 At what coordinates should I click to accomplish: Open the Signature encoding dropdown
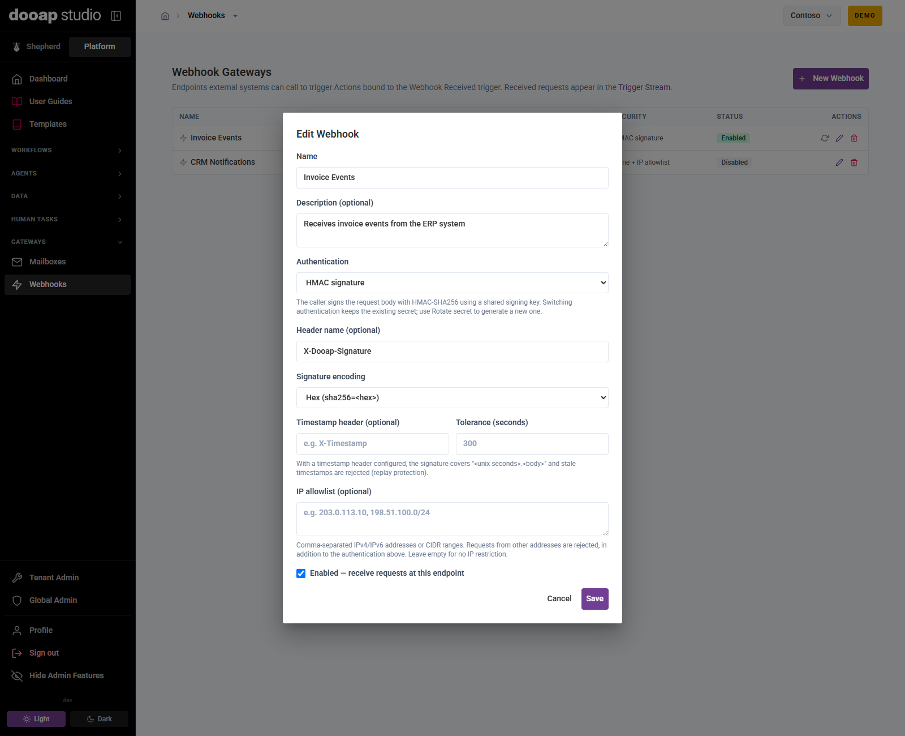pyautogui.click(x=453, y=398)
